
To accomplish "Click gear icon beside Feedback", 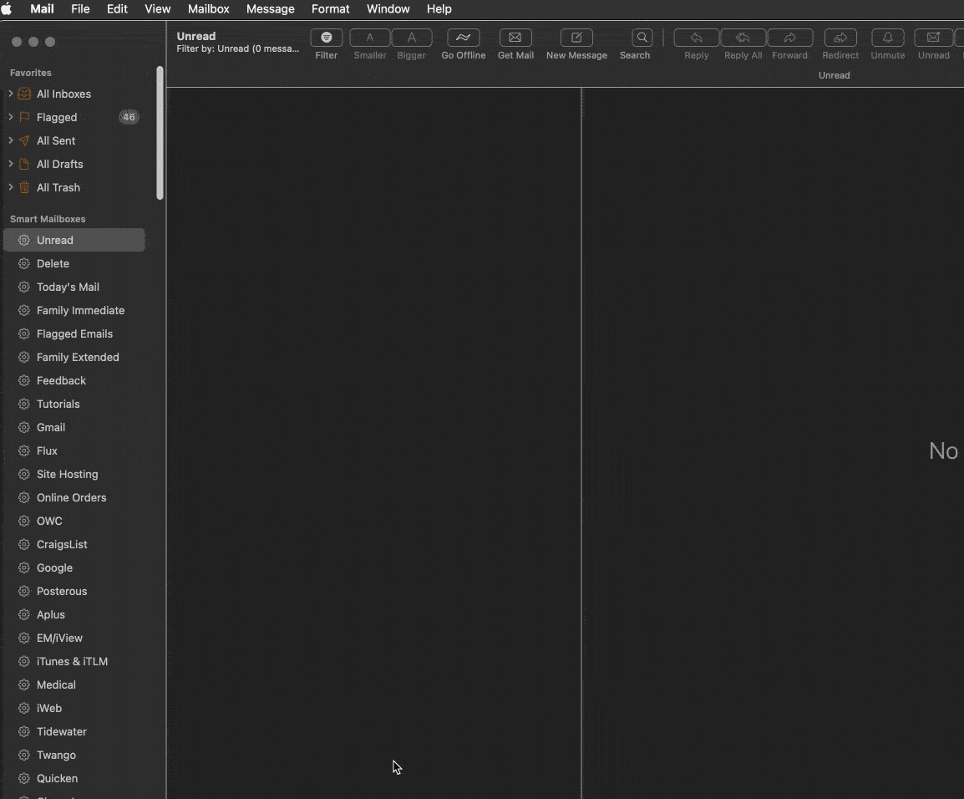I will point(24,380).
